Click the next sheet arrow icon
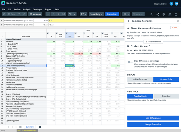The height and width of the screenshot is (132, 181). click(12, 127)
